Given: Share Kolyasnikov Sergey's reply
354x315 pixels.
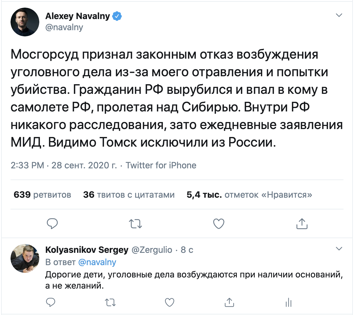Looking at the screenshot, I should pyautogui.click(x=229, y=302).
